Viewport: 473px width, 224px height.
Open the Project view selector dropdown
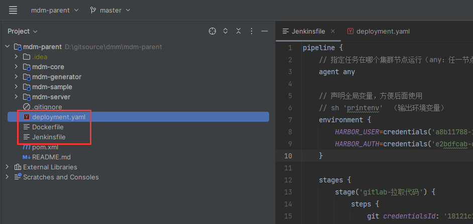coord(22,31)
